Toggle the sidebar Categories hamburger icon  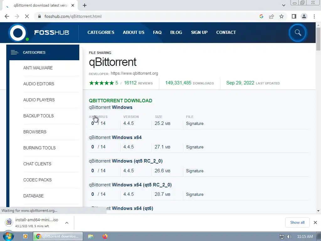14,52
